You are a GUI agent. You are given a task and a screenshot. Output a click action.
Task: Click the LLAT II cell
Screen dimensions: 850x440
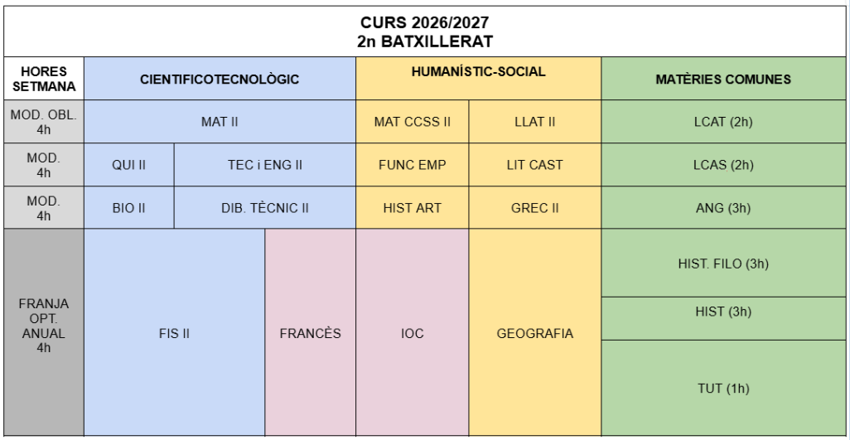[534, 122]
